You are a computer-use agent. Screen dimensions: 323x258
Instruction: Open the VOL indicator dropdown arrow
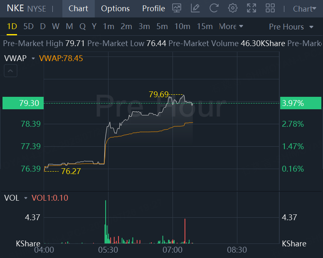[26, 198]
